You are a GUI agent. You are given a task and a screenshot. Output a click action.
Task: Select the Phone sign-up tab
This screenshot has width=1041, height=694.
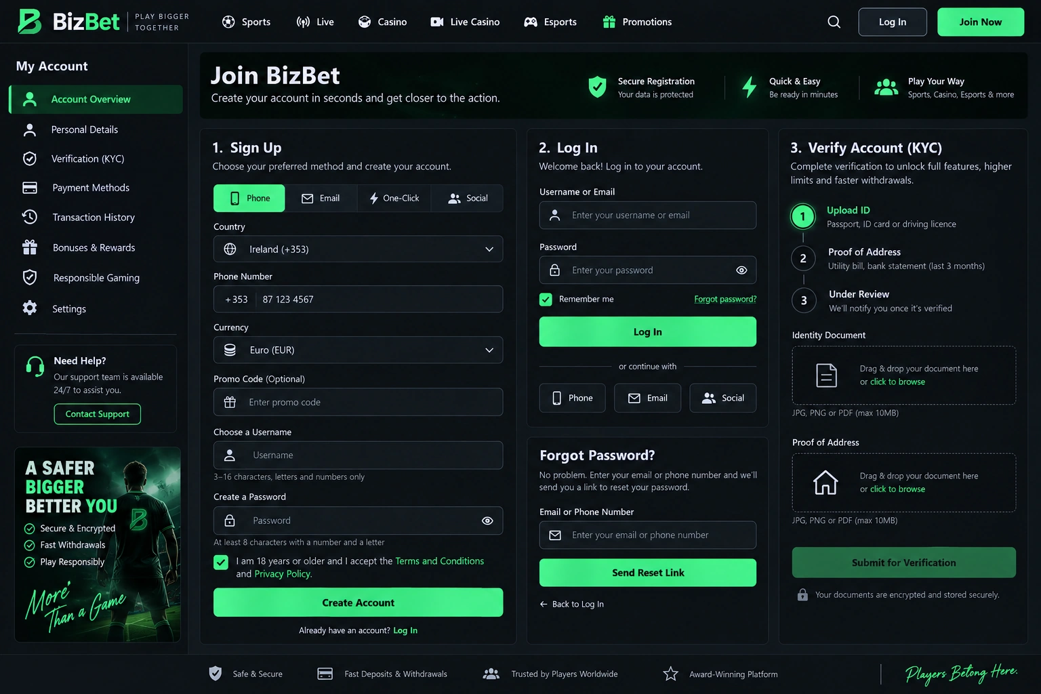(249, 198)
